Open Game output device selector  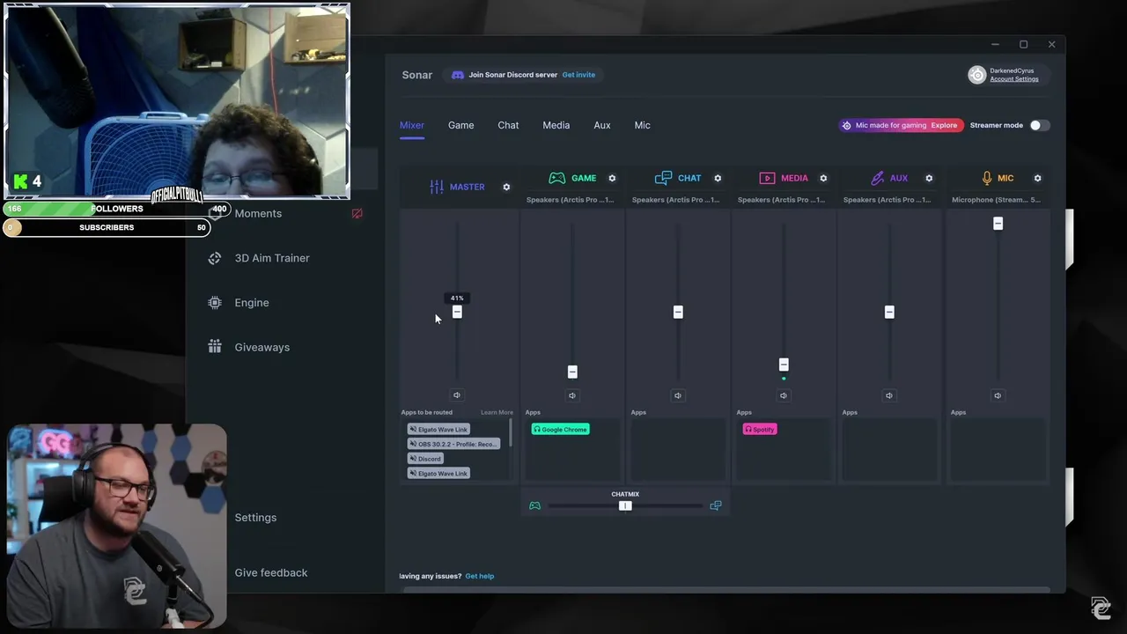tap(571, 200)
